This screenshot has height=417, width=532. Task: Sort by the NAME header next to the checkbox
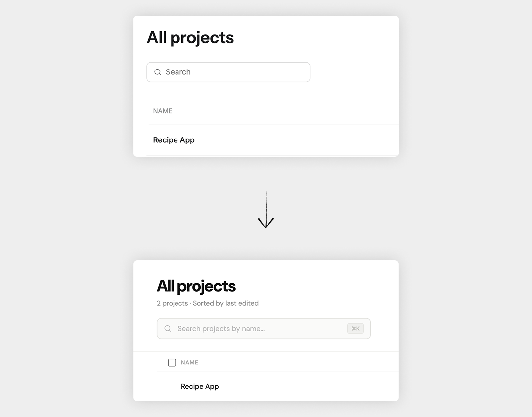[189, 363]
